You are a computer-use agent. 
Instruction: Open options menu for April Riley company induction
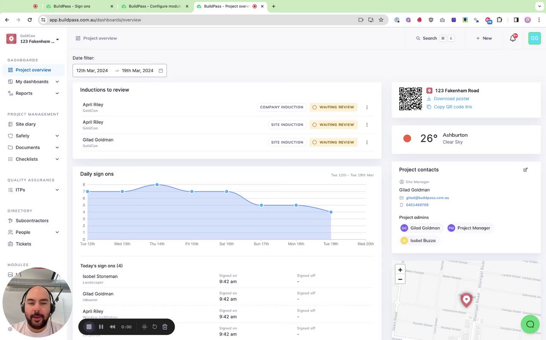pos(367,107)
